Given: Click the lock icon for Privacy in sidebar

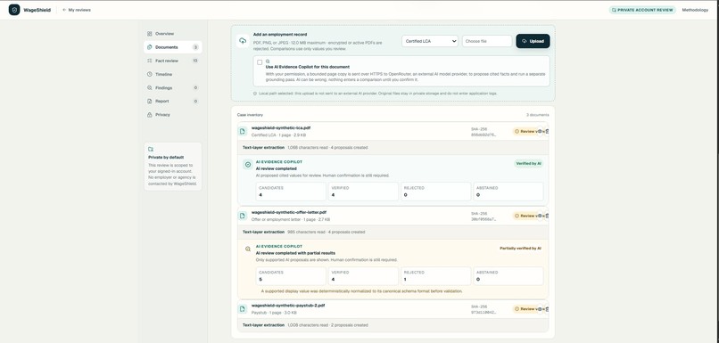Looking at the screenshot, I should coord(150,115).
